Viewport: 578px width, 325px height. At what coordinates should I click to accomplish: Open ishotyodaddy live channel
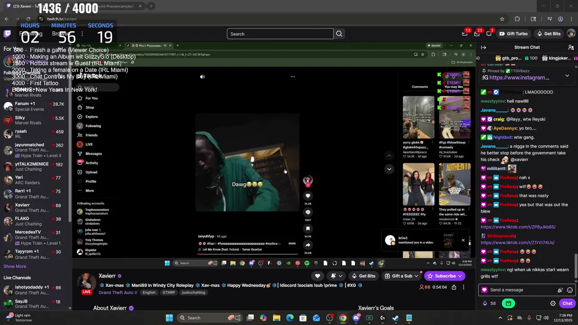click(x=35, y=290)
